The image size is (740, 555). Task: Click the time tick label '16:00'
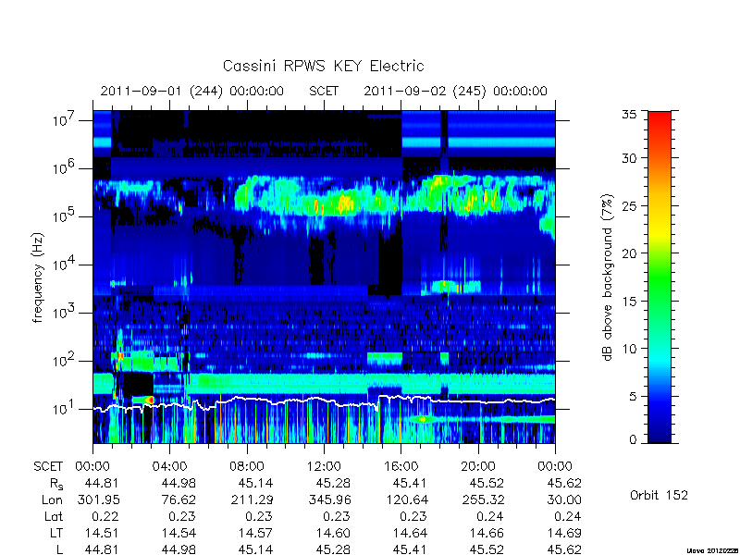coord(401,467)
